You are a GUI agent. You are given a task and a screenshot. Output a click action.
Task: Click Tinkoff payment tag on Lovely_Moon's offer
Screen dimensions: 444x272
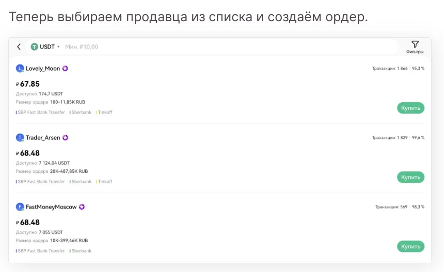click(x=105, y=113)
